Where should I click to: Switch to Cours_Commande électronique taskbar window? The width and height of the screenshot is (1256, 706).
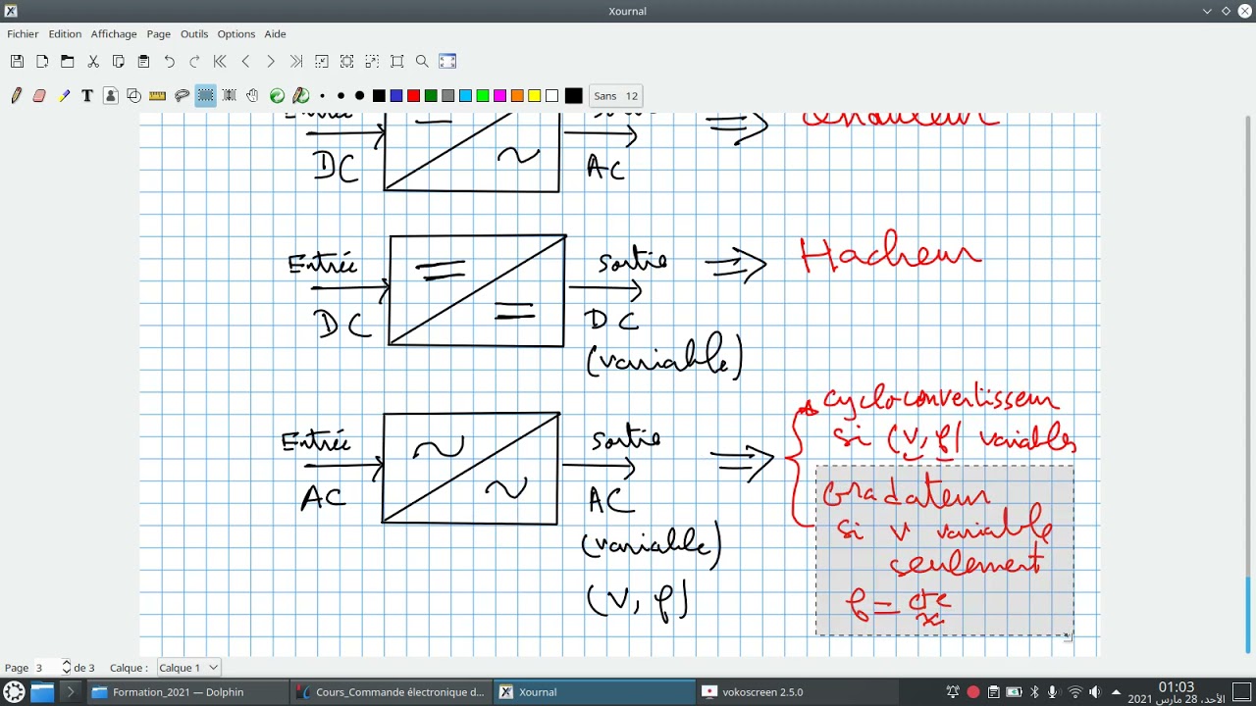(x=390, y=692)
